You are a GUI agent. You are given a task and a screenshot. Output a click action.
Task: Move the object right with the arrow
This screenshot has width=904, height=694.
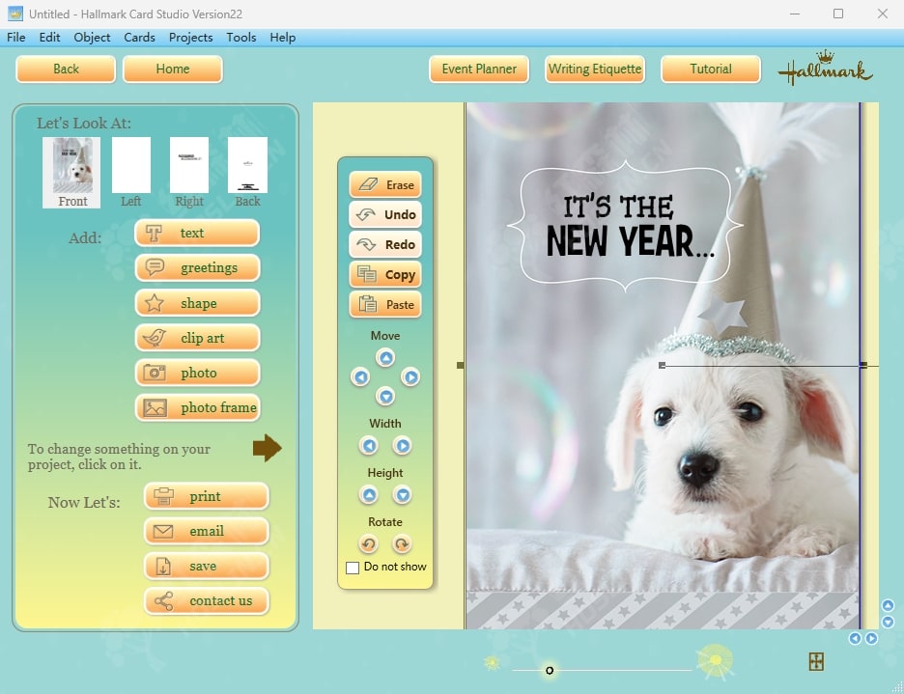tap(410, 377)
